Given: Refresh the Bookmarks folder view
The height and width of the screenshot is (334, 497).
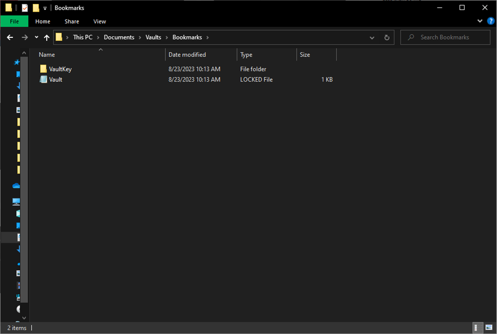Looking at the screenshot, I should [x=386, y=37].
